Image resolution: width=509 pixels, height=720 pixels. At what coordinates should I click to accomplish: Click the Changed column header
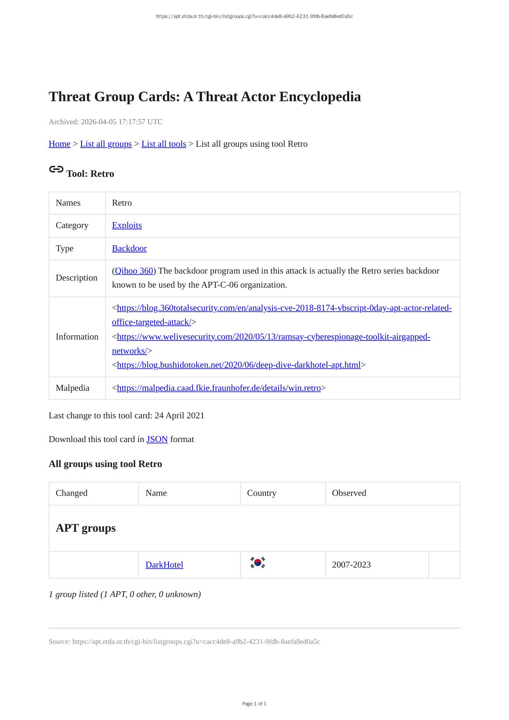coord(72,493)
